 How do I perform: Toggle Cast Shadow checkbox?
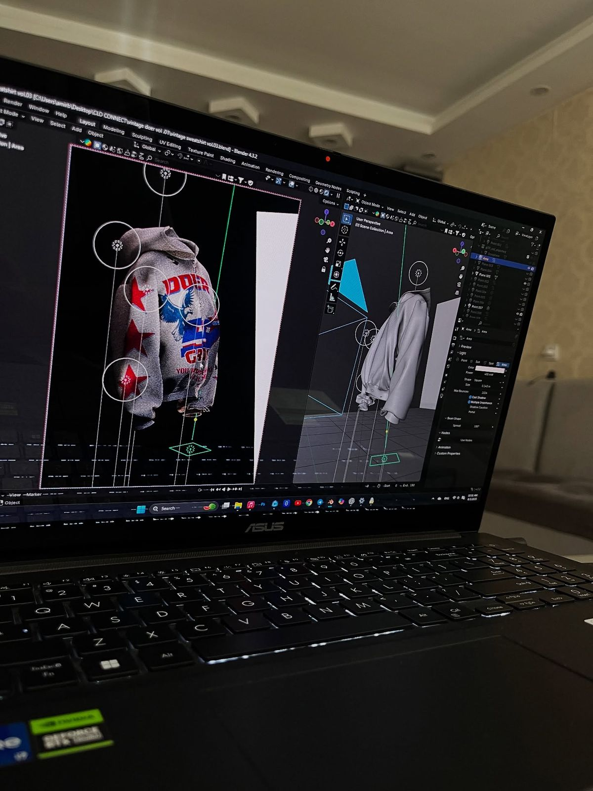(x=470, y=397)
